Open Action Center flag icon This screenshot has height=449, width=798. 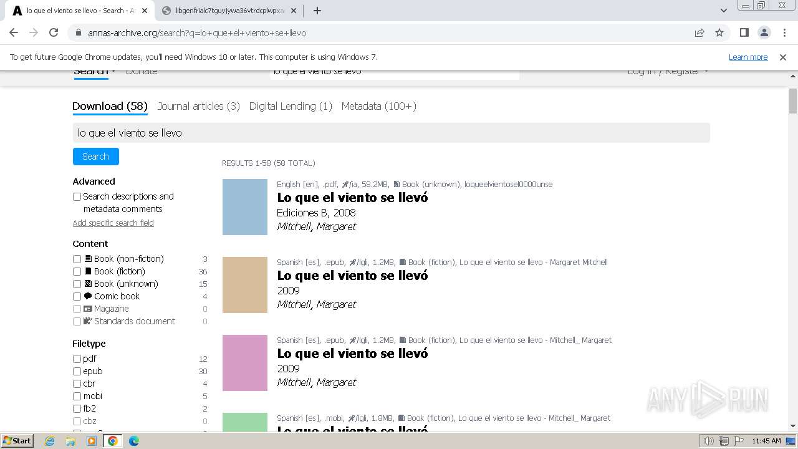click(738, 441)
